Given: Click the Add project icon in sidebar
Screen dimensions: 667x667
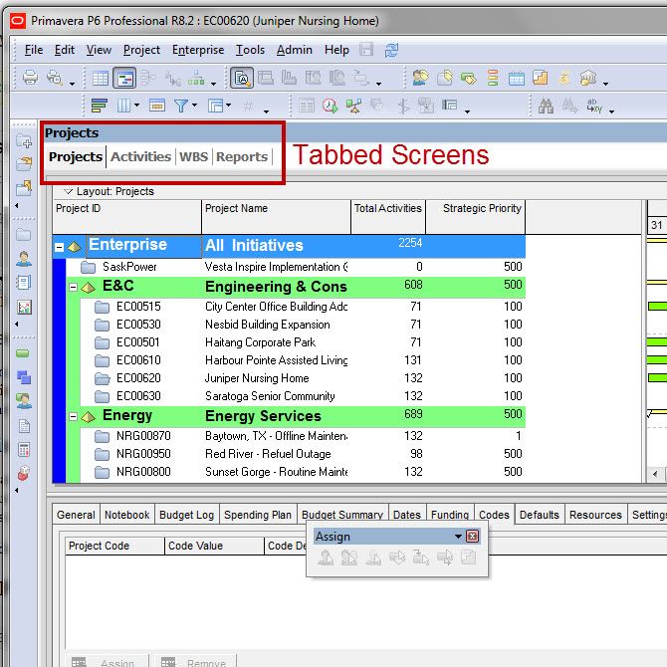Looking at the screenshot, I should [x=24, y=140].
